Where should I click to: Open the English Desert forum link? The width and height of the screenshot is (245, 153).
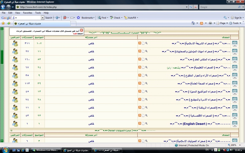click(x=194, y=124)
